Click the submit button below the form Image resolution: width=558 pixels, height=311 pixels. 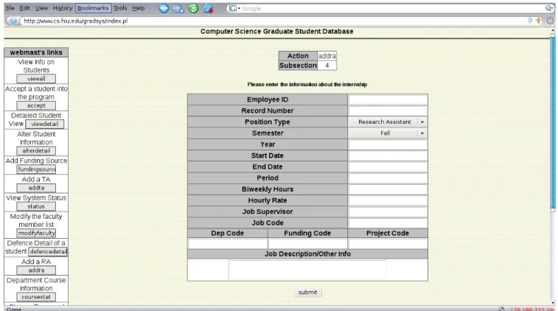tap(307, 292)
